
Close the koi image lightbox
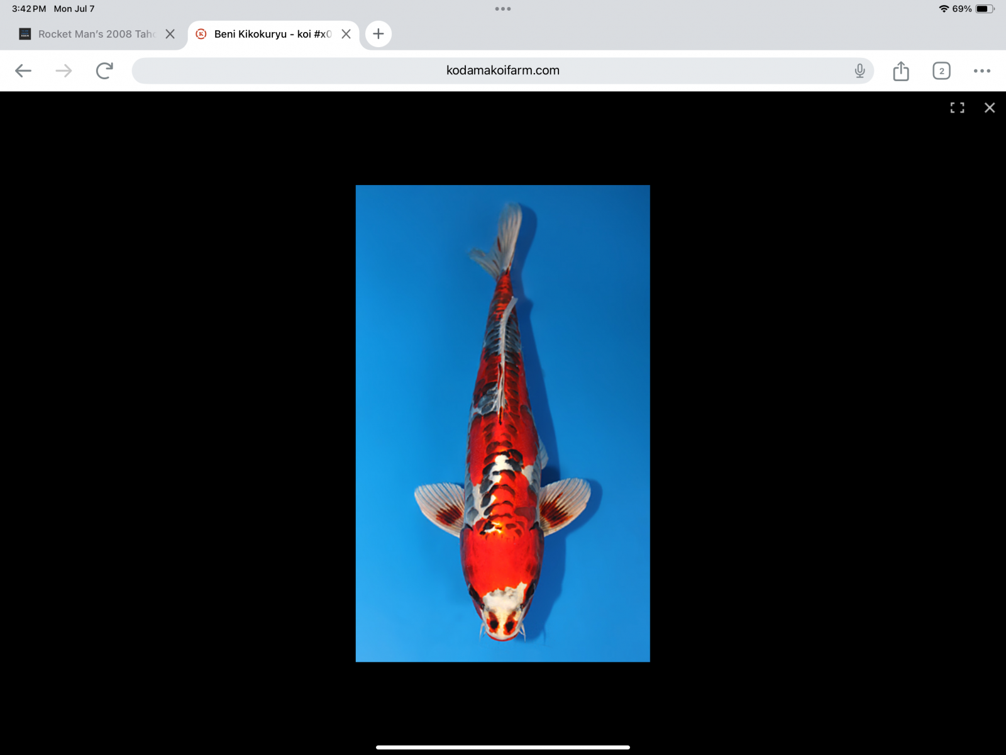(990, 108)
